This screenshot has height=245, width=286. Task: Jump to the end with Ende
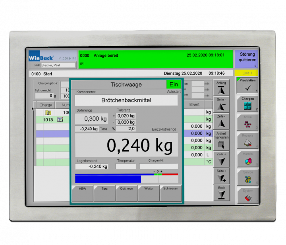click(x=222, y=193)
